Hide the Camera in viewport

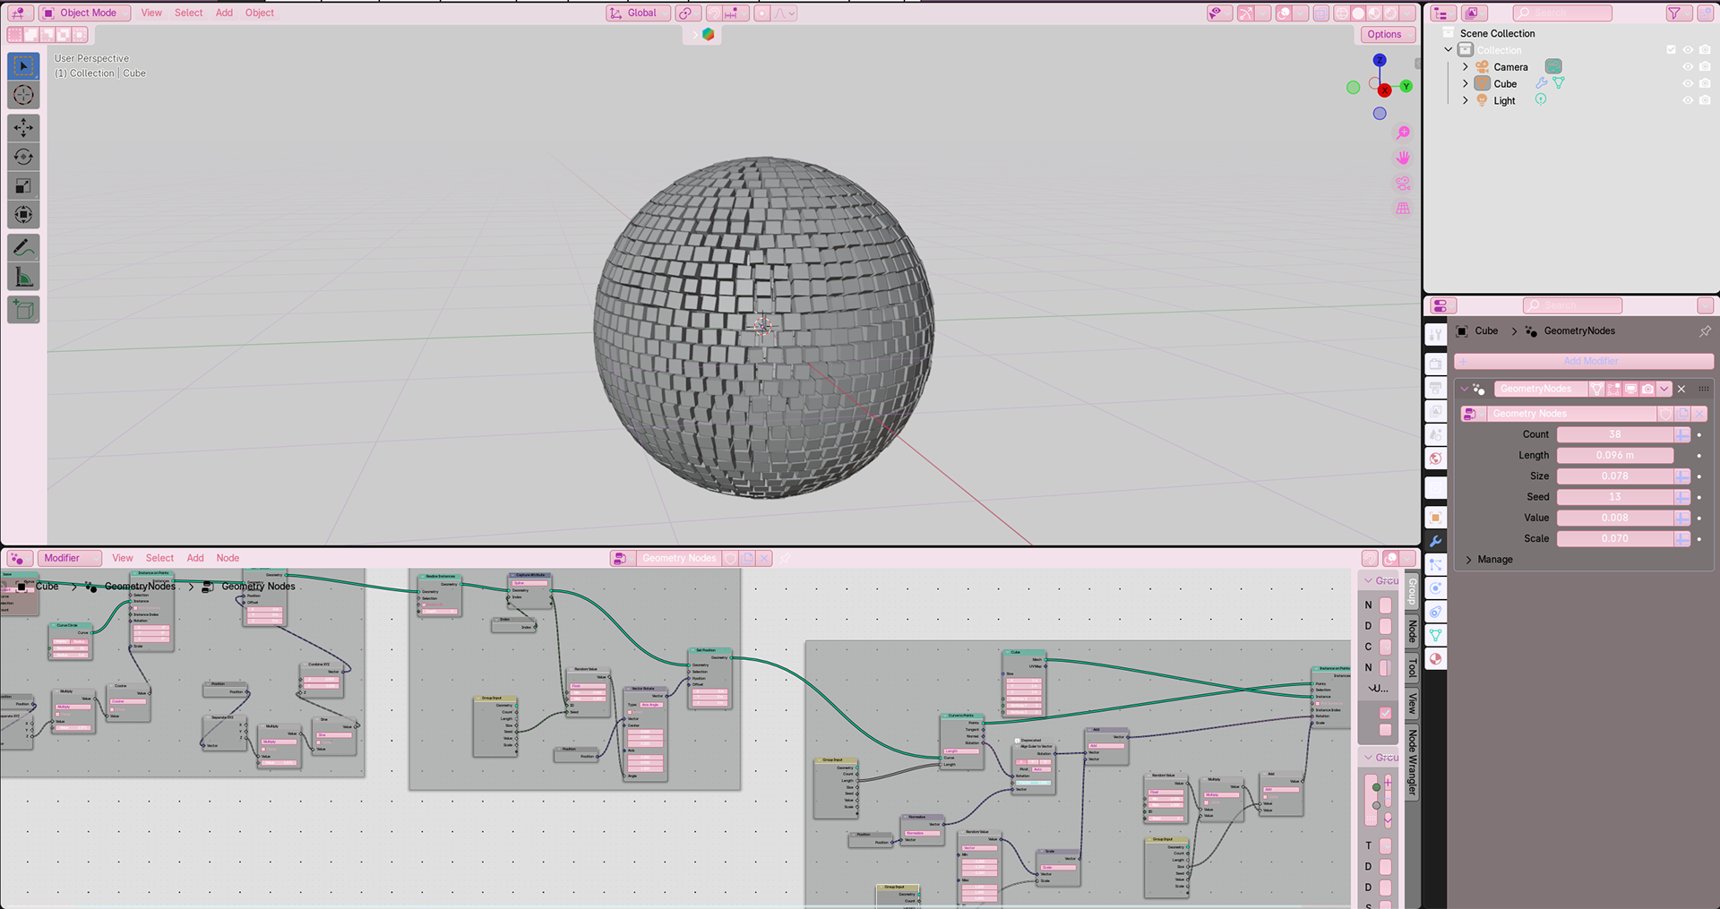pos(1688,67)
